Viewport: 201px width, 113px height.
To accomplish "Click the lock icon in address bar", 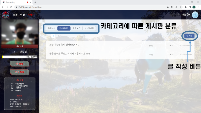I will (16, 7).
